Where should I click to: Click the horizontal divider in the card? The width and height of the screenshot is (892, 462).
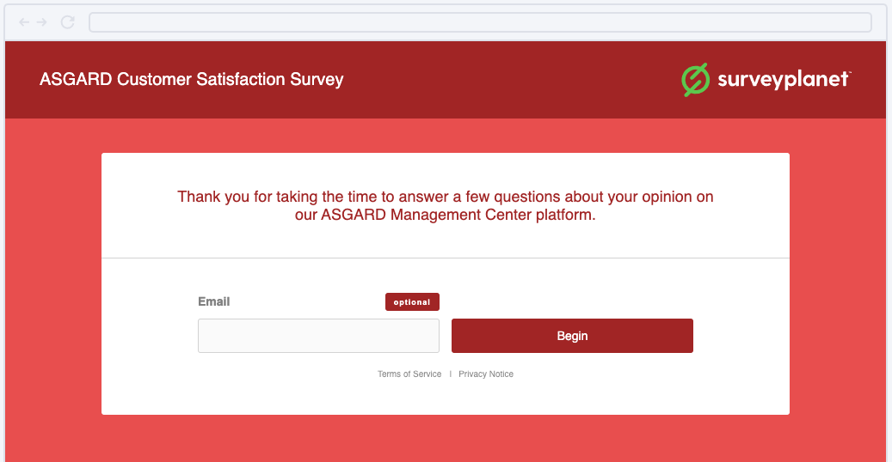click(445, 258)
